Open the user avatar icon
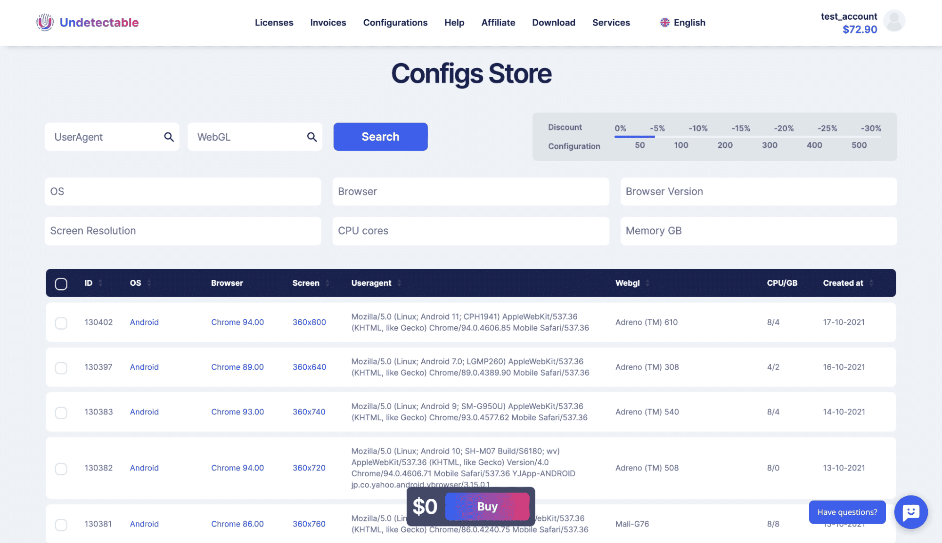Screen dimensions: 942x543 pos(894,21)
